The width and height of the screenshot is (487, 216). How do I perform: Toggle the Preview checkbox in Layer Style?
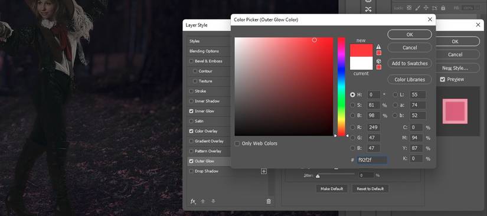click(442, 80)
